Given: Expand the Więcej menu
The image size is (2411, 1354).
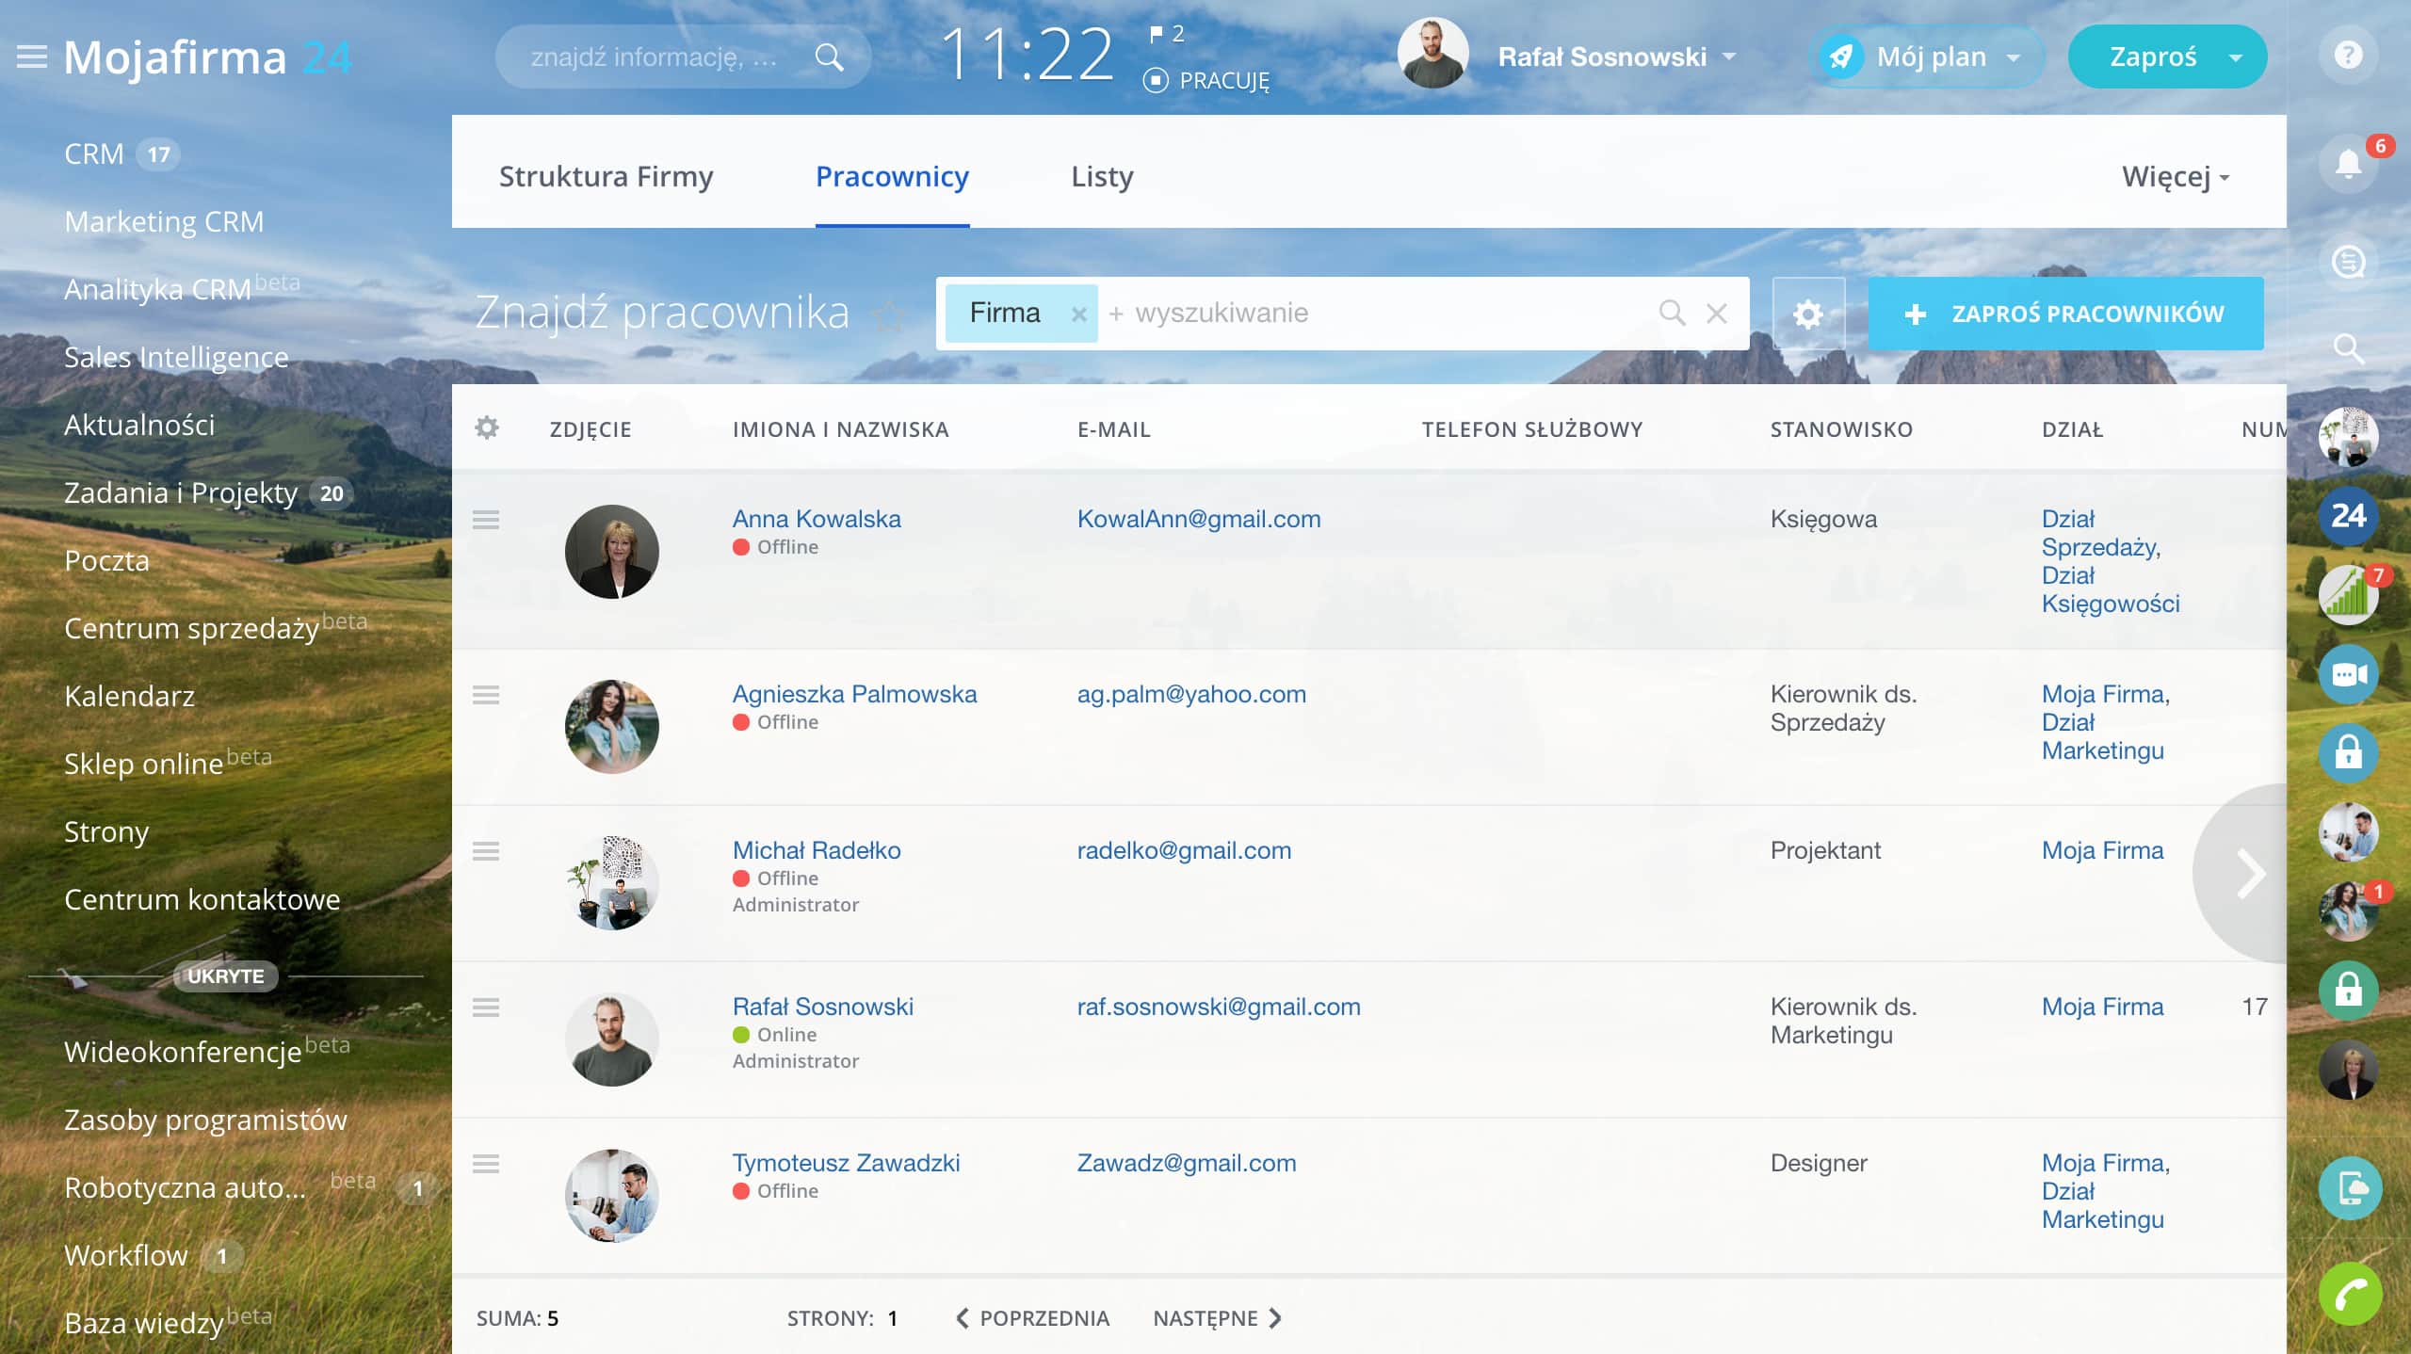Looking at the screenshot, I should 2175,177.
